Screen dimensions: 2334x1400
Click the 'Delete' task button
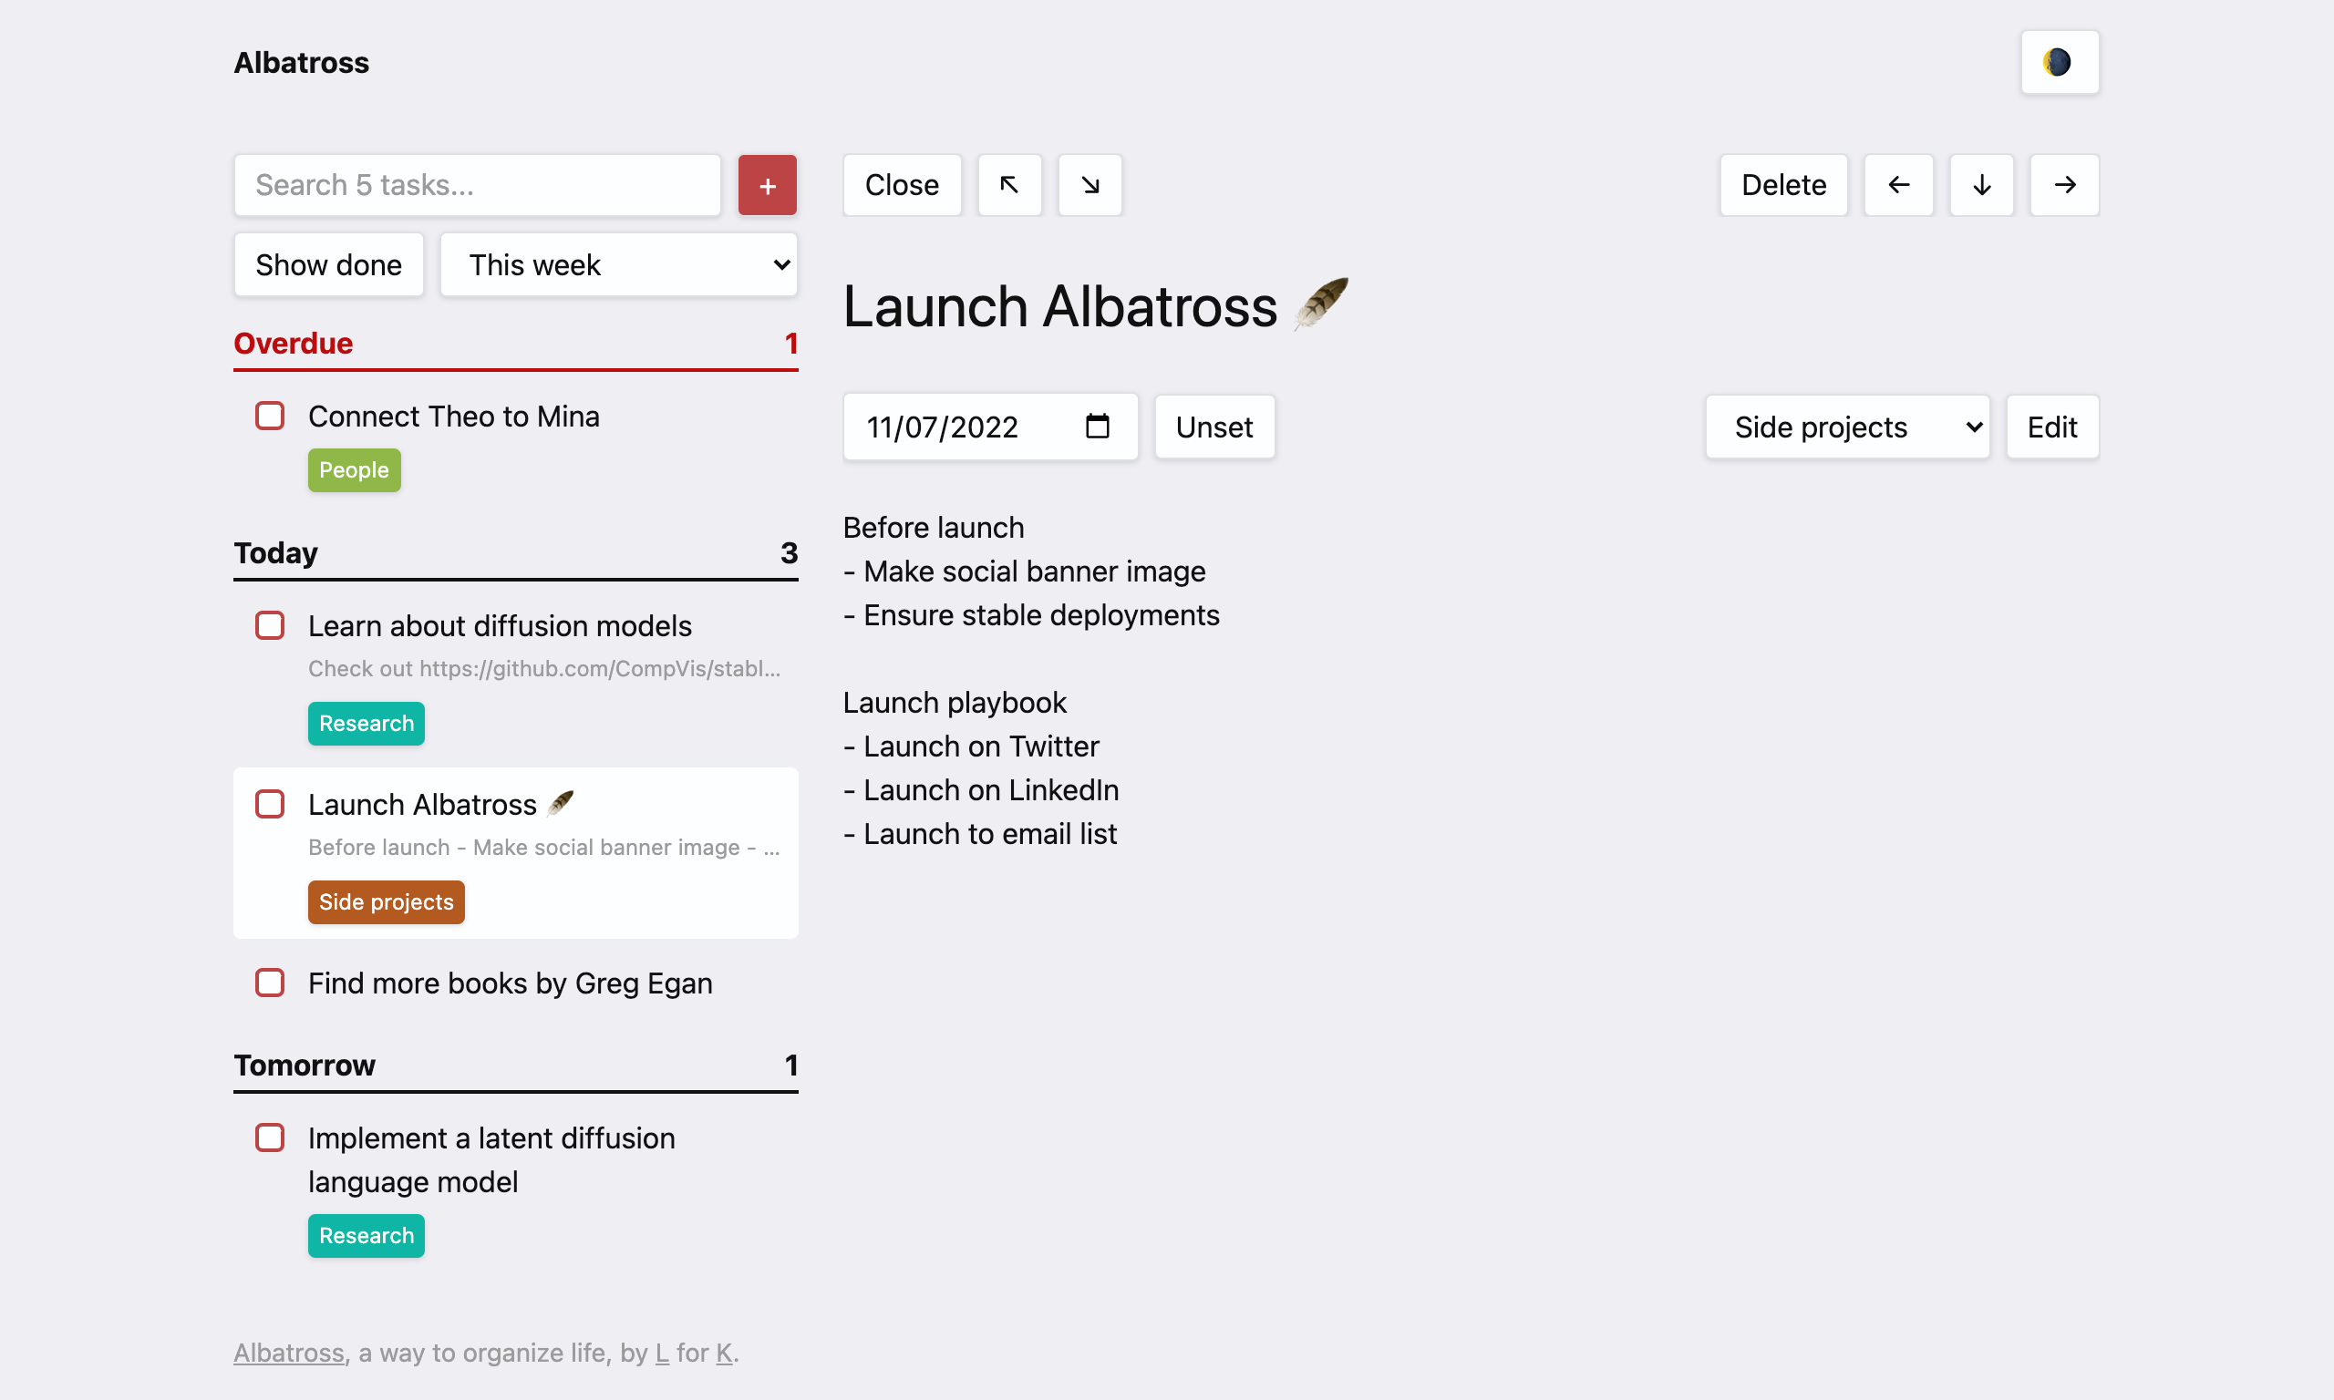tap(1784, 183)
